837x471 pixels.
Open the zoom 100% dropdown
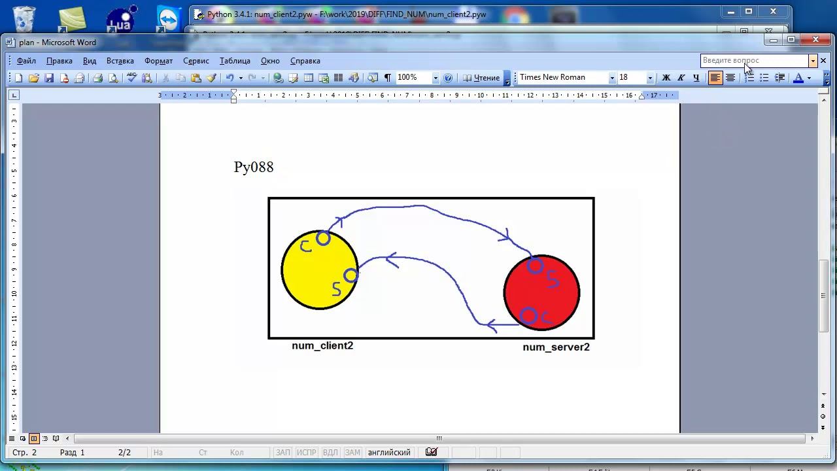436,78
